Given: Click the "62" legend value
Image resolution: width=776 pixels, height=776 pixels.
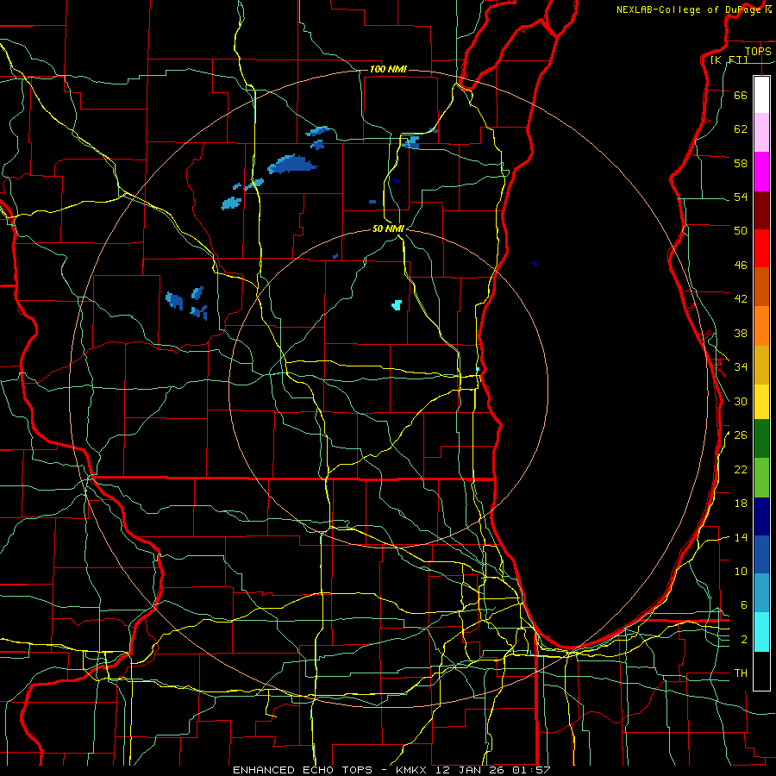Looking at the screenshot, I should (x=741, y=128).
